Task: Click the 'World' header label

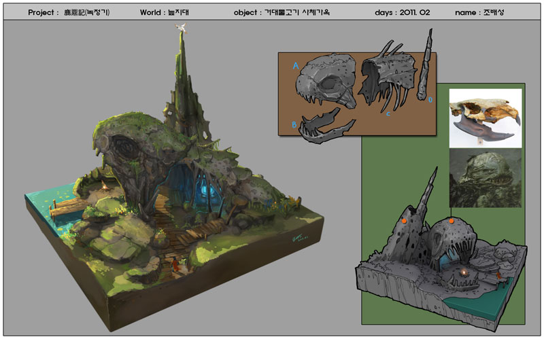Action: (154, 13)
